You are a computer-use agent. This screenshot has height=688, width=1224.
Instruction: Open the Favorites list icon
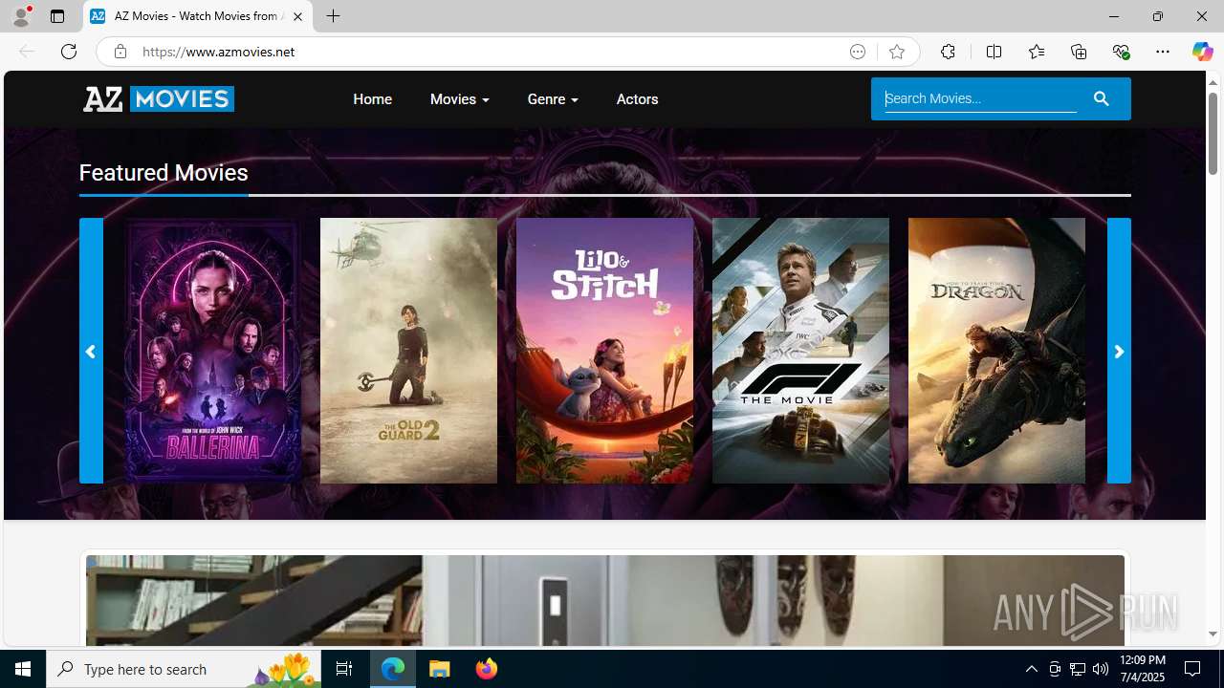(x=1036, y=52)
